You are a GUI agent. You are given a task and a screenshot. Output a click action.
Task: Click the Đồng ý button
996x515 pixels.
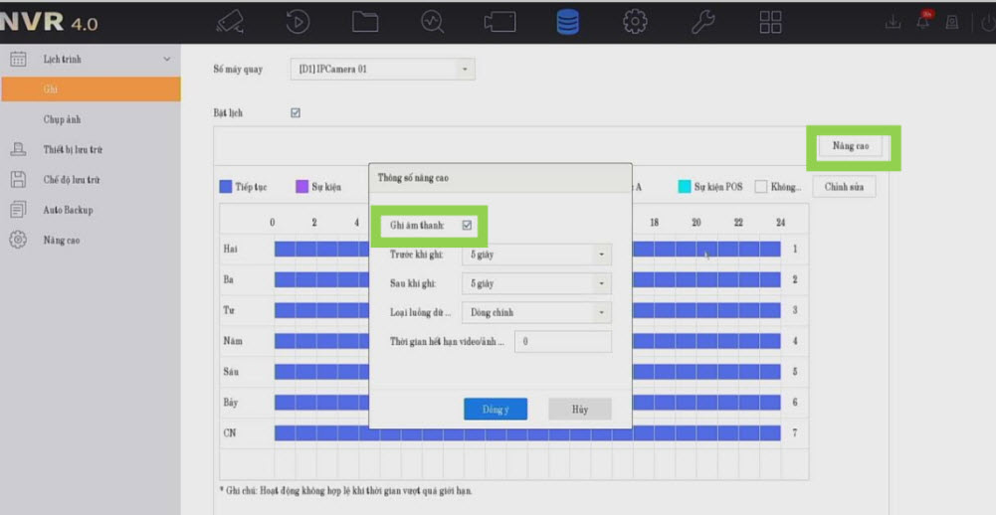[496, 410]
